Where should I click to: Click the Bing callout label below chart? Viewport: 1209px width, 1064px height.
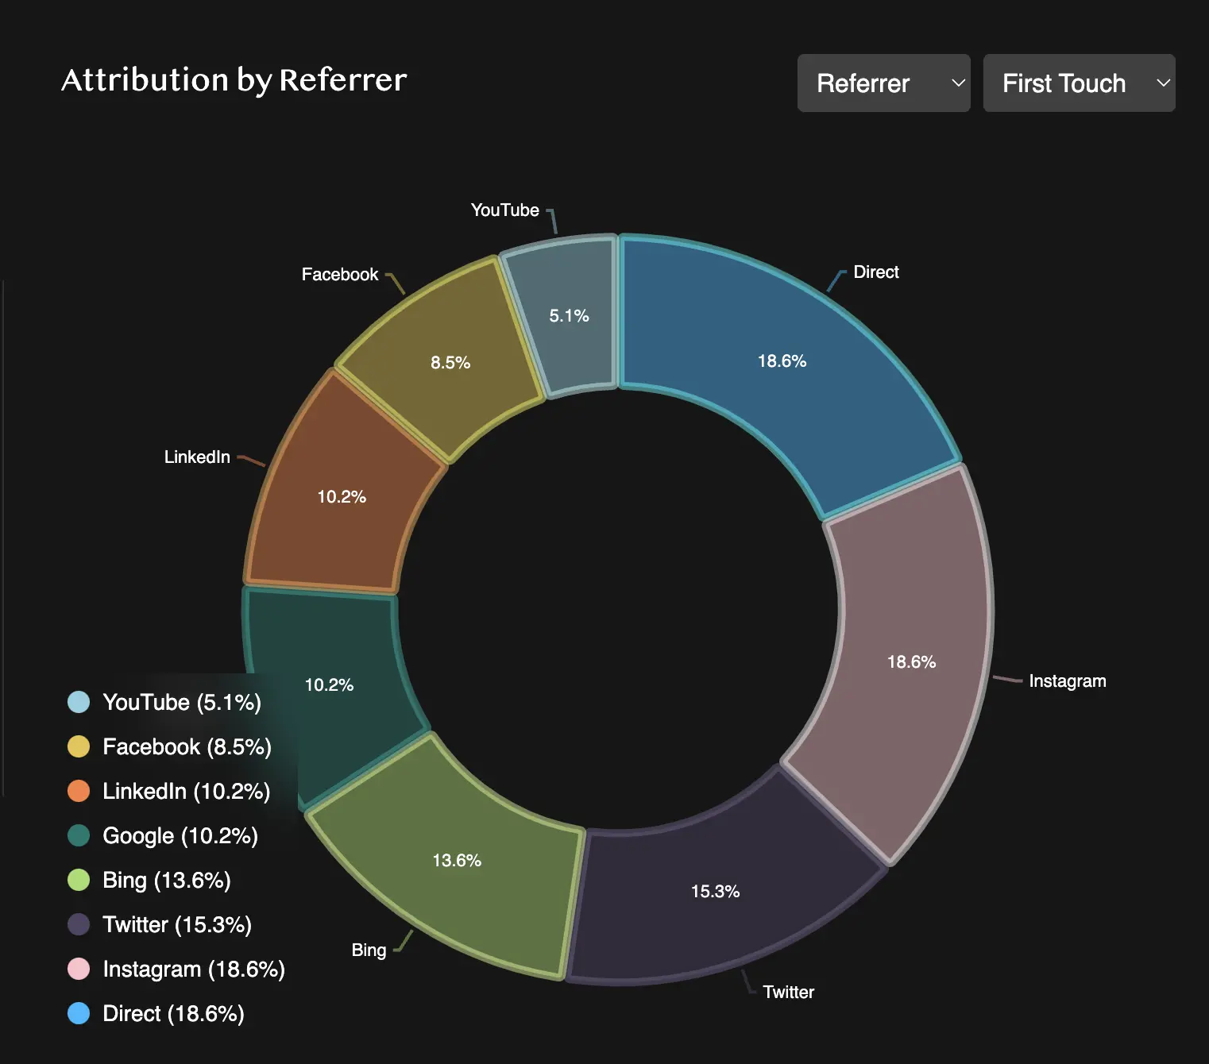click(x=369, y=950)
